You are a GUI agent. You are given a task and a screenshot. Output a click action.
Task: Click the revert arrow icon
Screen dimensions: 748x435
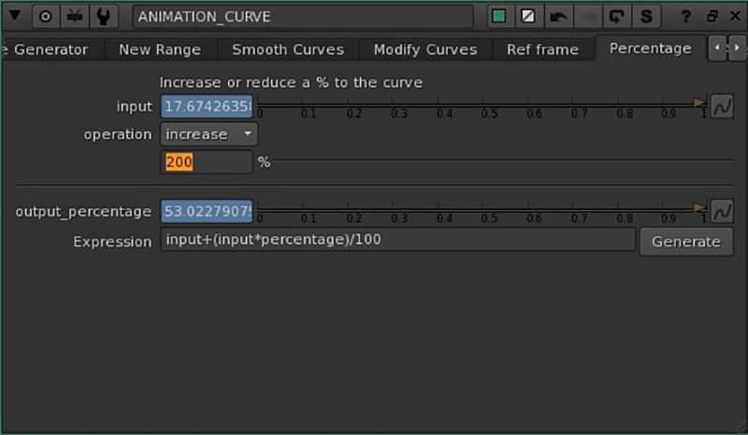point(616,17)
